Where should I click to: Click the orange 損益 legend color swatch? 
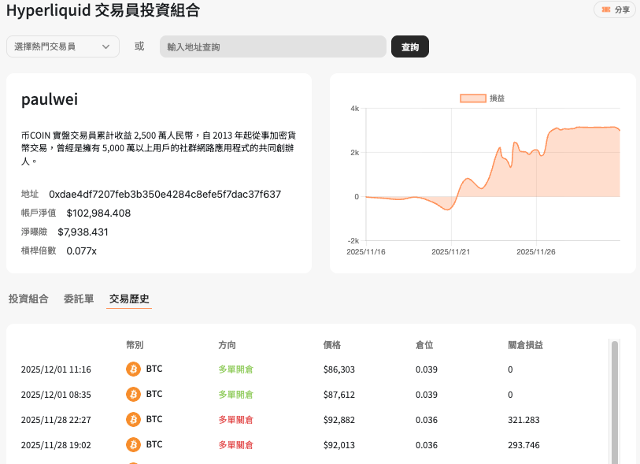coord(472,98)
